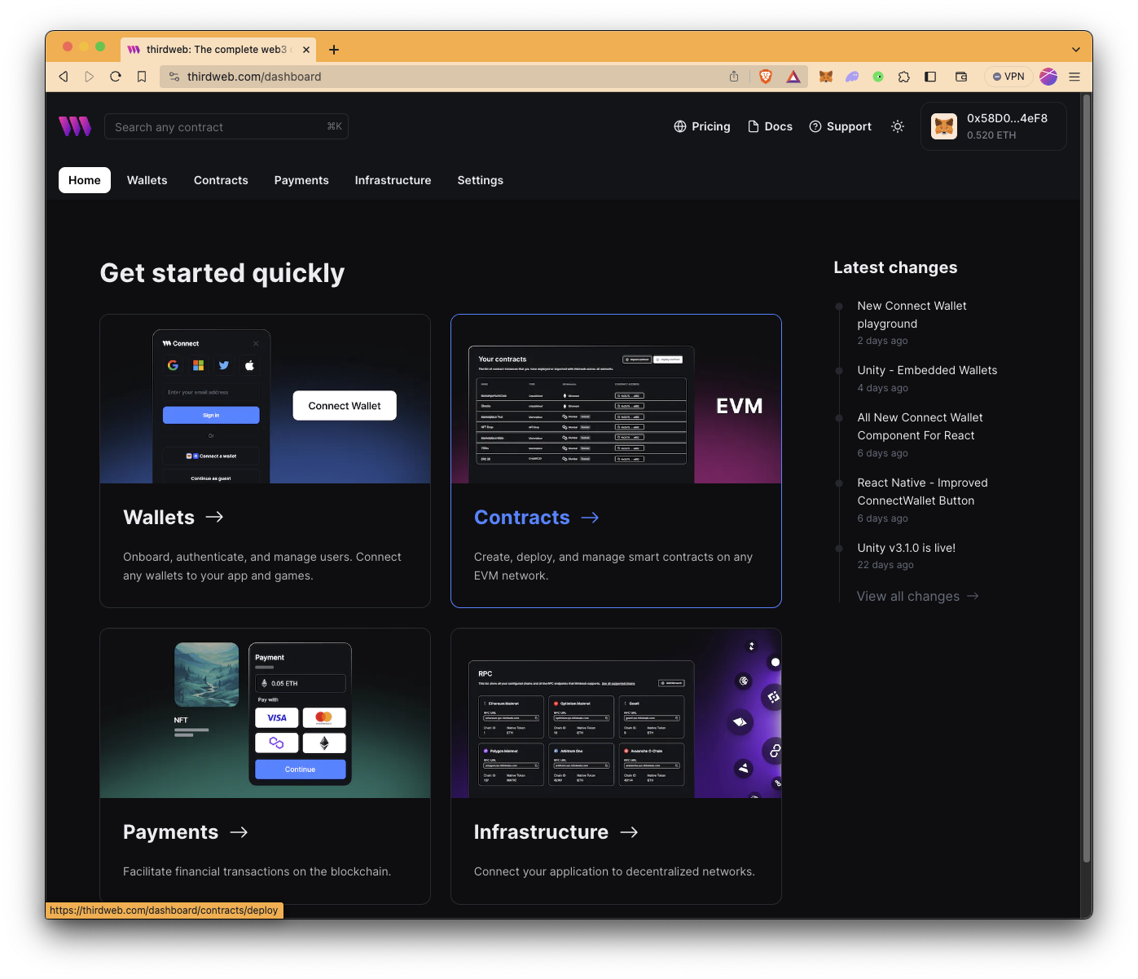The width and height of the screenshot is (1138, 979).
Task: Click the Contracts EVM preview image
Action: [x=616, y=399]
